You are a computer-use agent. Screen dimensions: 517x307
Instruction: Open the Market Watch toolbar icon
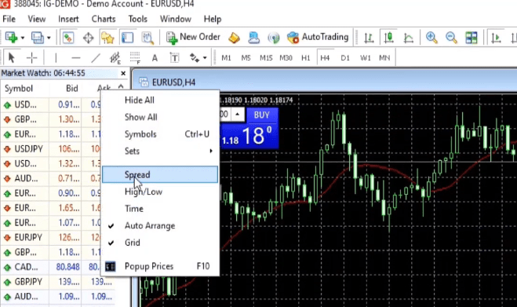(x=68, y=38)
